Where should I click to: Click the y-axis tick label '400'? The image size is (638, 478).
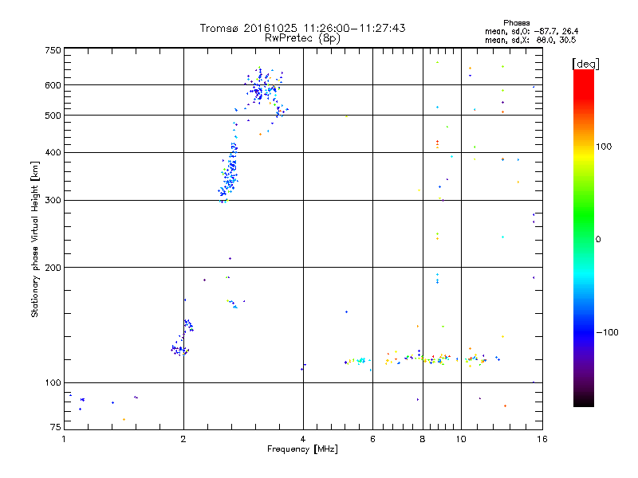coord(53,152)
